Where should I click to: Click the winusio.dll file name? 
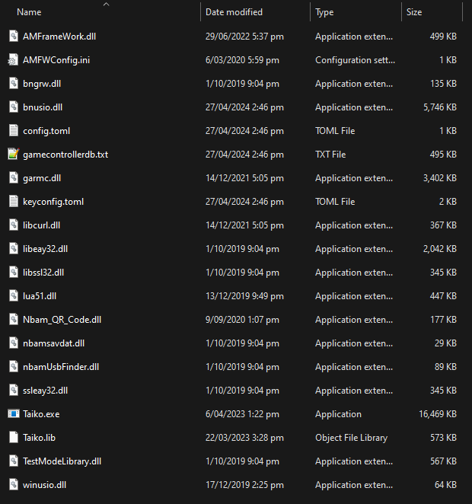(x=45, y=485)
